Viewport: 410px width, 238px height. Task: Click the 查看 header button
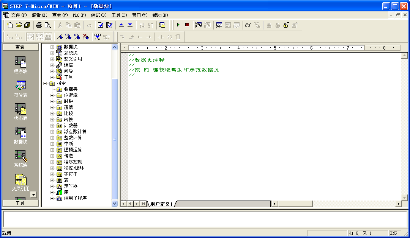point(20,47)
